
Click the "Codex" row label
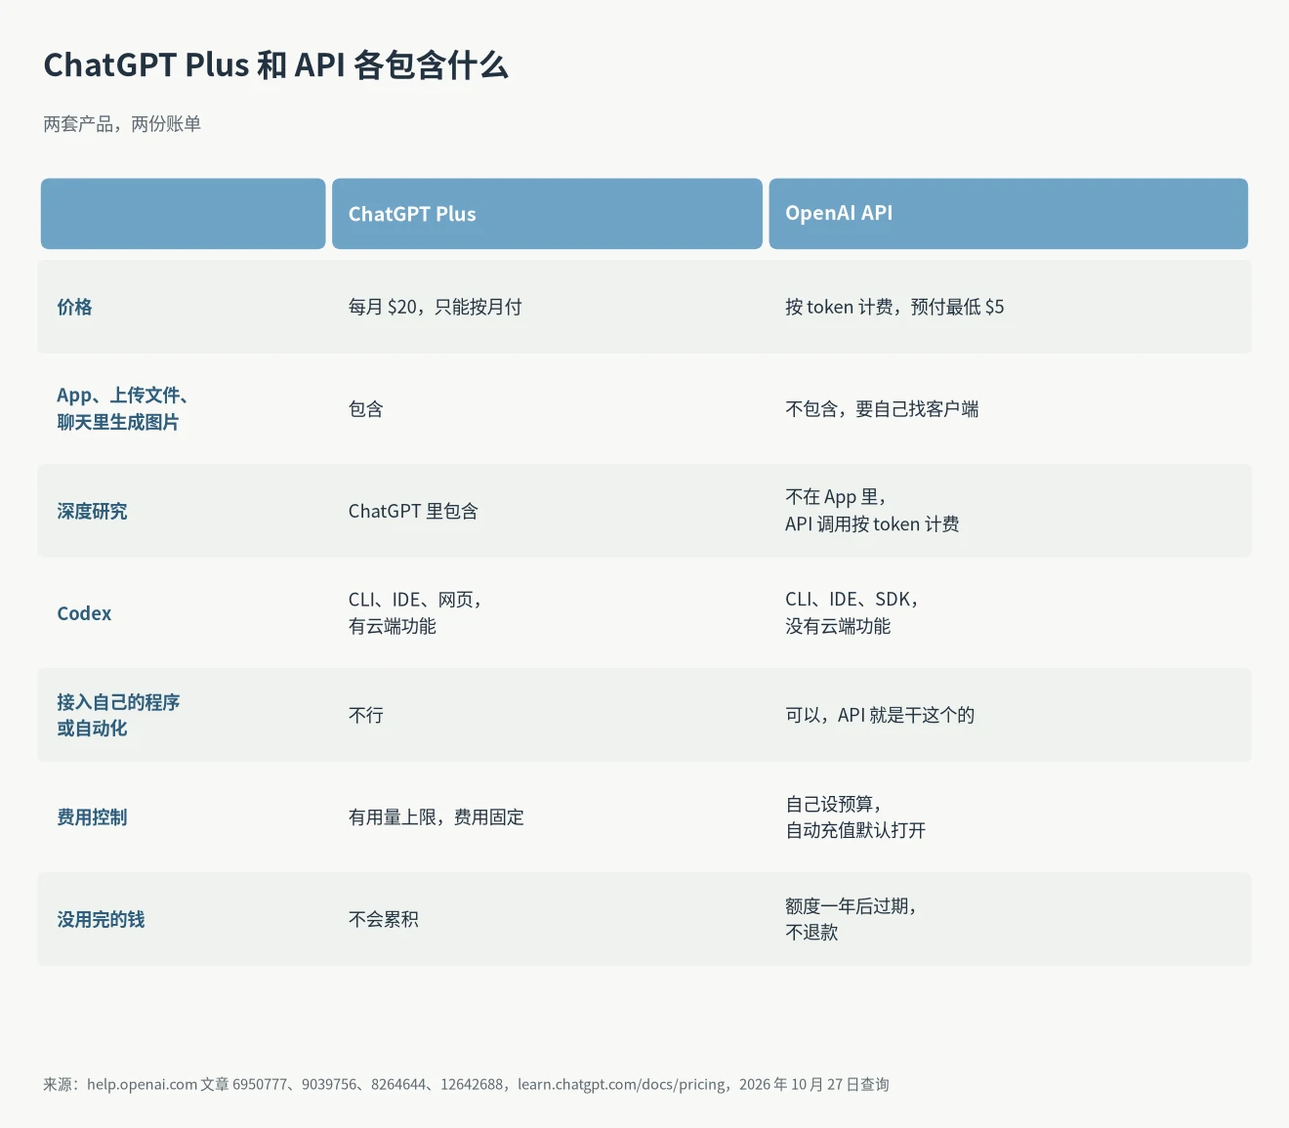click(x=84, y=613)
